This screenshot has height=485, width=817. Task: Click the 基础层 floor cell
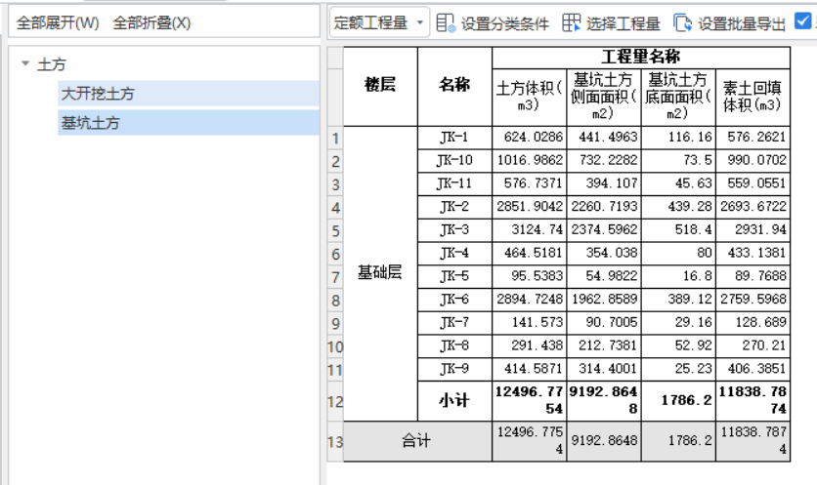click(x=380, y=273)
